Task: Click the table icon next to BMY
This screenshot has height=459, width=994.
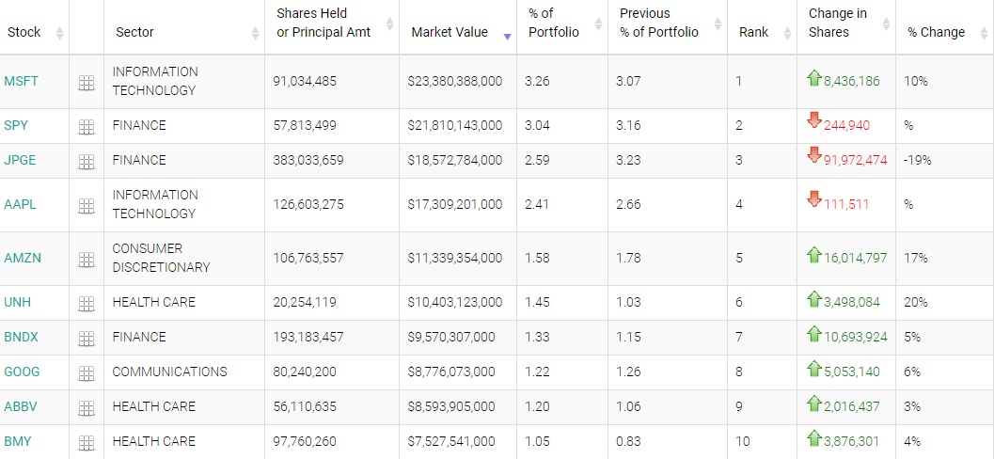Action: [x=87, y=442]
